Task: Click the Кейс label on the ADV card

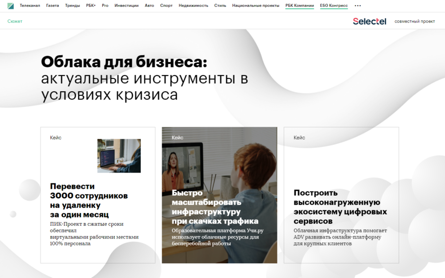Action: (299, 138)
